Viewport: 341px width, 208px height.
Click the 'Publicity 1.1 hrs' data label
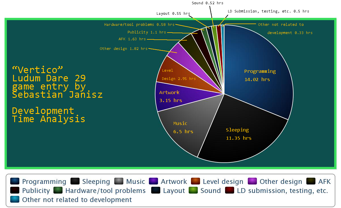(x=147, y=32)
